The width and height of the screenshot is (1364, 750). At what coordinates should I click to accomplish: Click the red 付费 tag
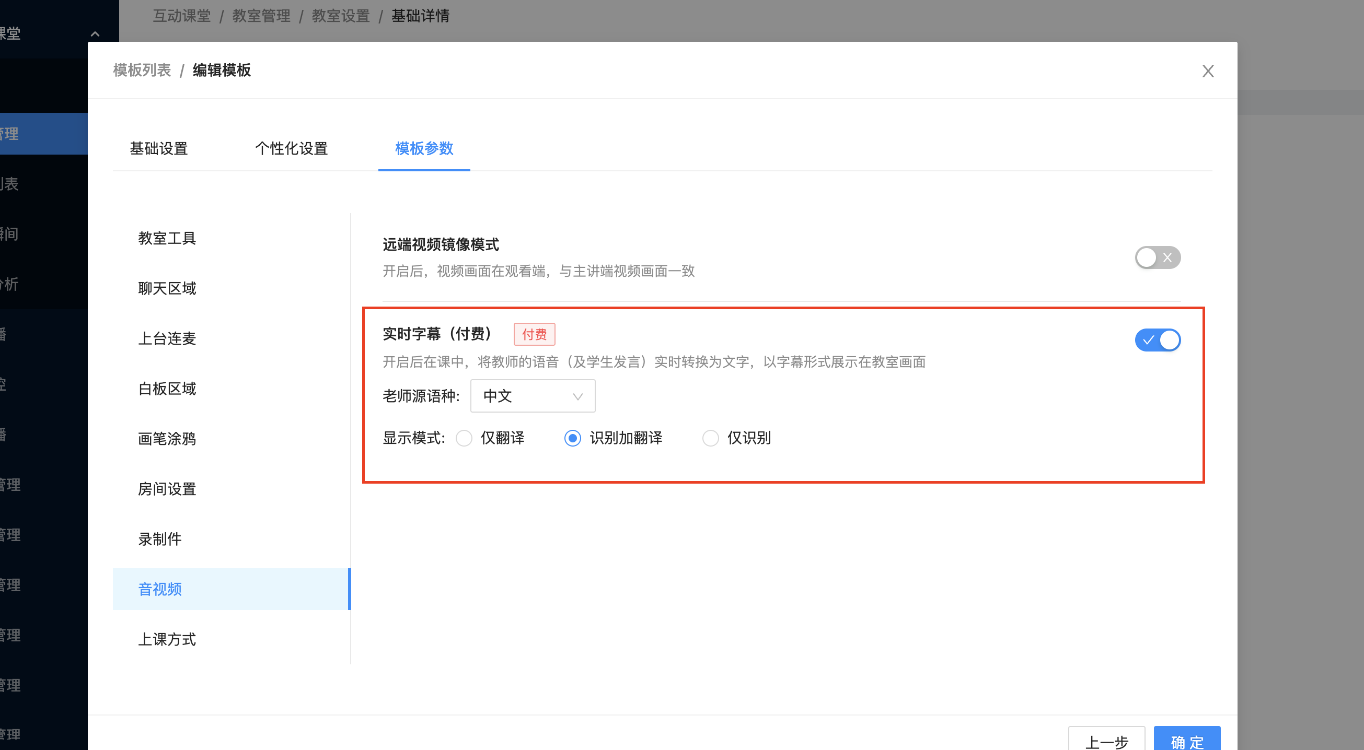point(534,334)
